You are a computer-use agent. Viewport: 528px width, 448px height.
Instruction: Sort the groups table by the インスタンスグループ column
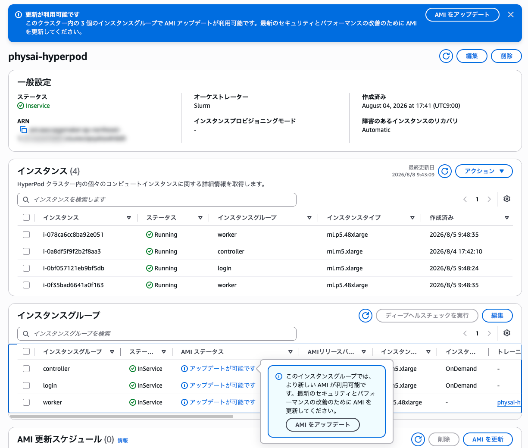click(x=112, y=352)
